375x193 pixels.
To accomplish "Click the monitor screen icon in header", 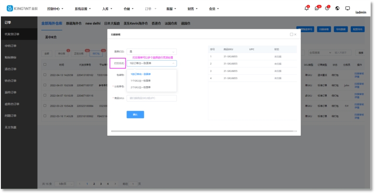I will pyautogui.click(x=348, y=8).
